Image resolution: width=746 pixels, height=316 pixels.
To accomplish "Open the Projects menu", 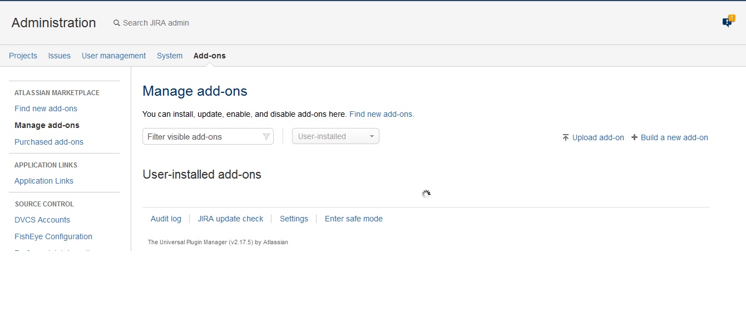I will 23,56.
